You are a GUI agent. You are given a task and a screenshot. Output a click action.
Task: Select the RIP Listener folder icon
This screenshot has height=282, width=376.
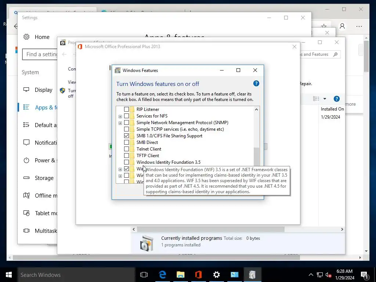coord(132,109)
